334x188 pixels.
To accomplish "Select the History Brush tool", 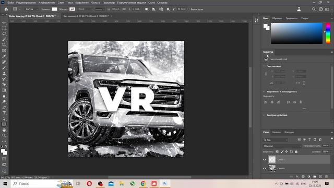I will 4,79.
